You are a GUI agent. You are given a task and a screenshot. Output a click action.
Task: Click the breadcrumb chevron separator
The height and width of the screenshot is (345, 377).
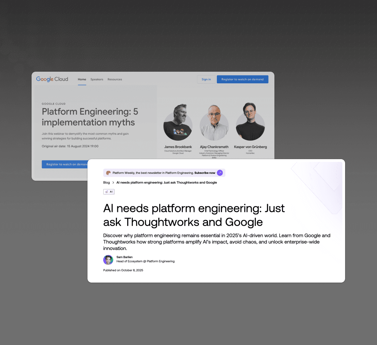coord(113,182)
